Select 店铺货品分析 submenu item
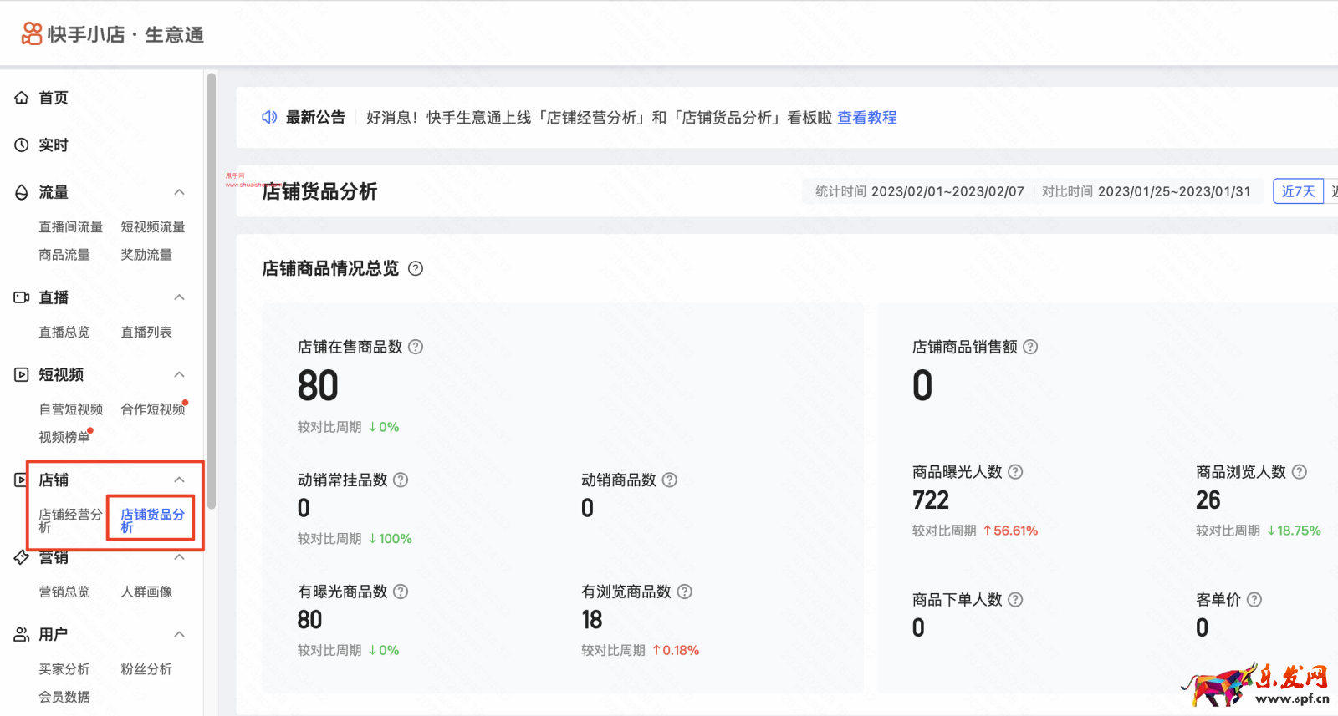Image resolution: width=1338 pixels, height=716 pixels. tap(152, 520)
